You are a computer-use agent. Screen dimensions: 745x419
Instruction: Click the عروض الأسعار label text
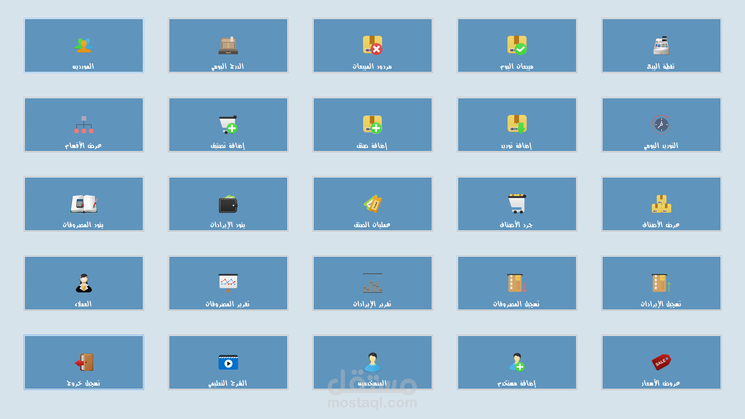click(x=661, y=383)
